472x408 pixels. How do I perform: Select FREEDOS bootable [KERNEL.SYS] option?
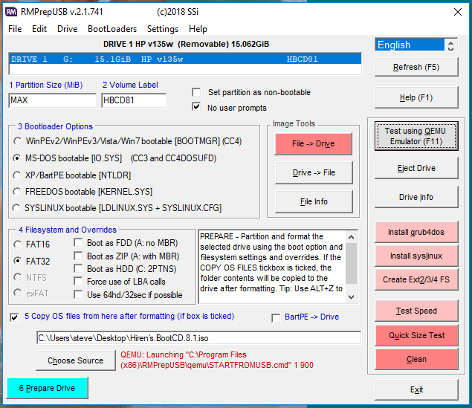click(x=17, y=191)
